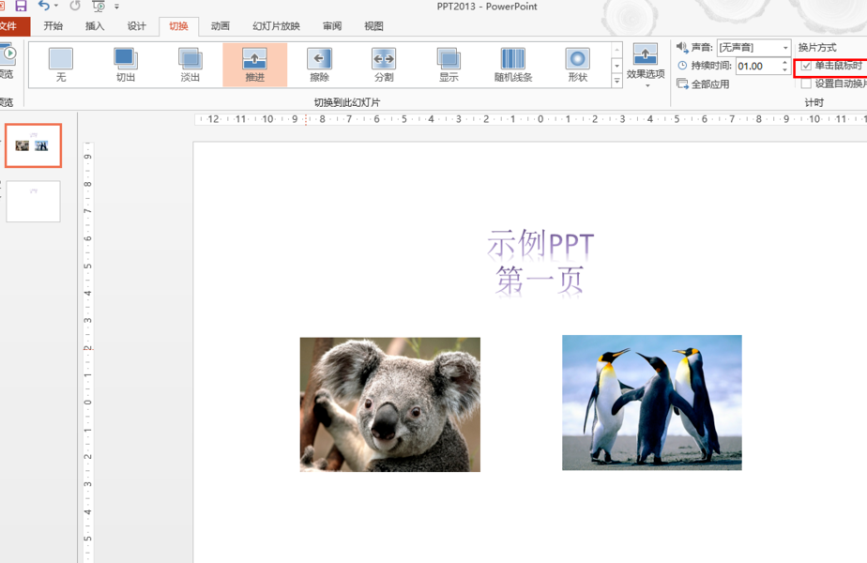Enable the 设置自动换片 automatic advance checkbox
Screen dimensions: 867x563
tap(808, 83)
